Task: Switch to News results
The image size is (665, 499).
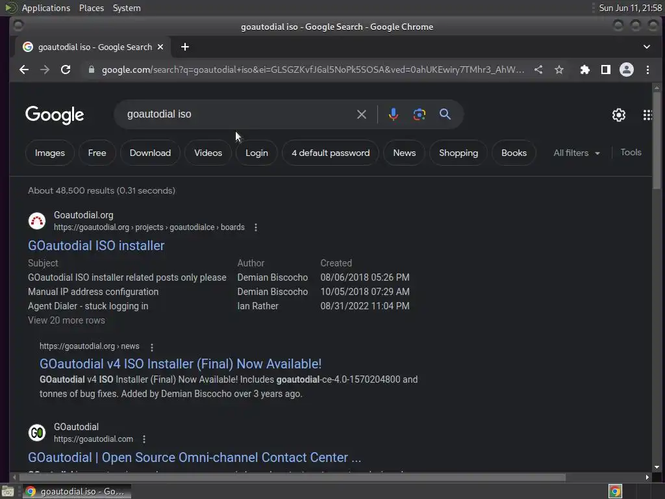Action: (x=404, y=153)
